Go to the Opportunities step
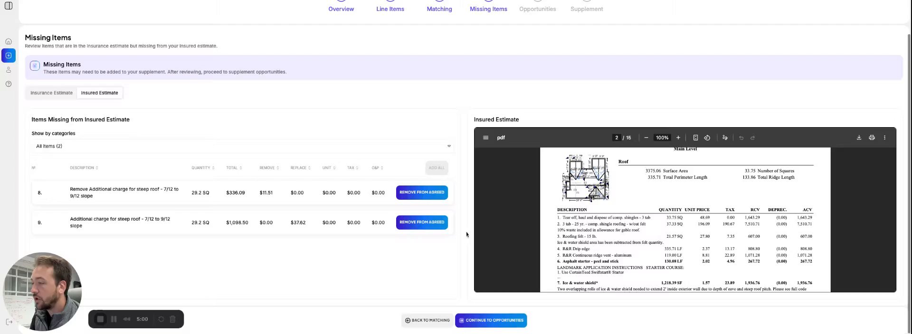The width and height of the screenshot is (912, 334). [537, 9]
